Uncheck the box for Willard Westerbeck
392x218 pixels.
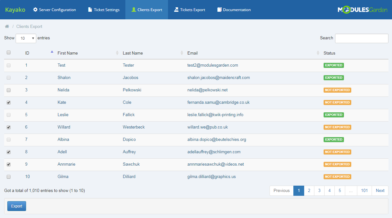(9, 127)
